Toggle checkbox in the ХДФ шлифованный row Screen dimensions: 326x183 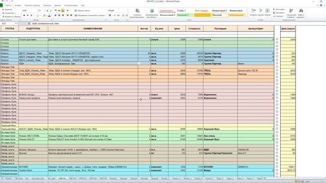[277, 63]
